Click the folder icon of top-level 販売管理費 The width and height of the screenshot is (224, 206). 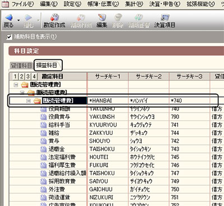[x=25, y=85]
